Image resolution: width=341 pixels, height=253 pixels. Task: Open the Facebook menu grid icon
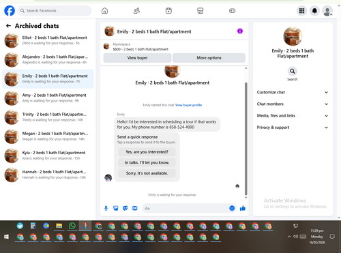tap(301, 11)
